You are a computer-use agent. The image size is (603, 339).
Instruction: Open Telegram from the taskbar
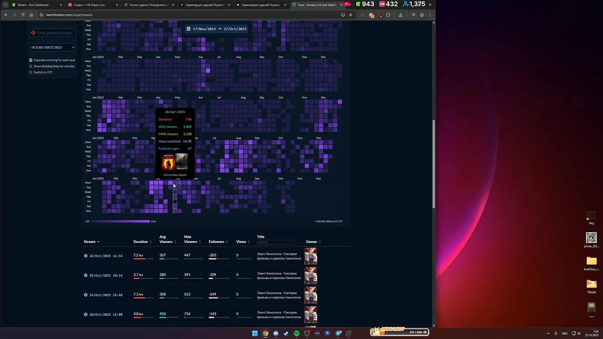[338, 333]
